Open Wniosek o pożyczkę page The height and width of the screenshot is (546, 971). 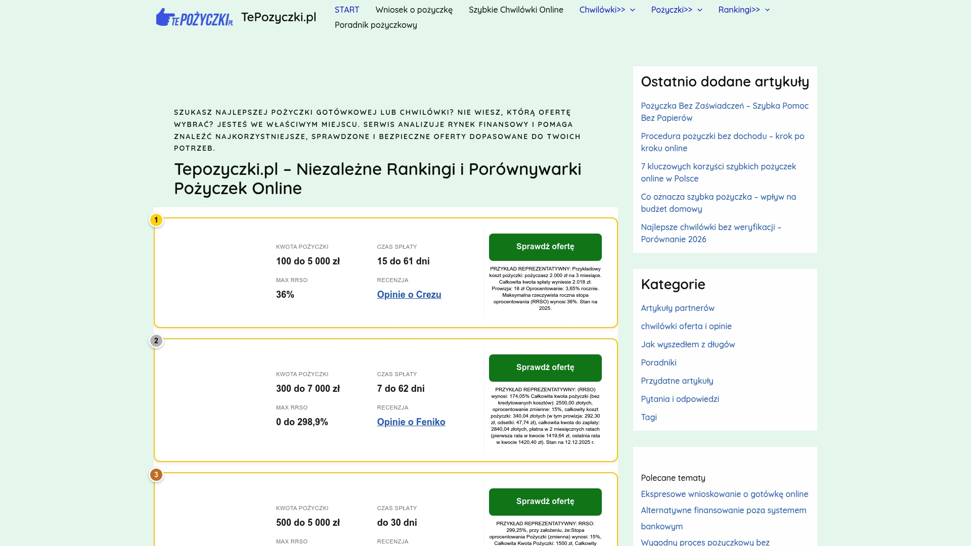pos(414,10)
